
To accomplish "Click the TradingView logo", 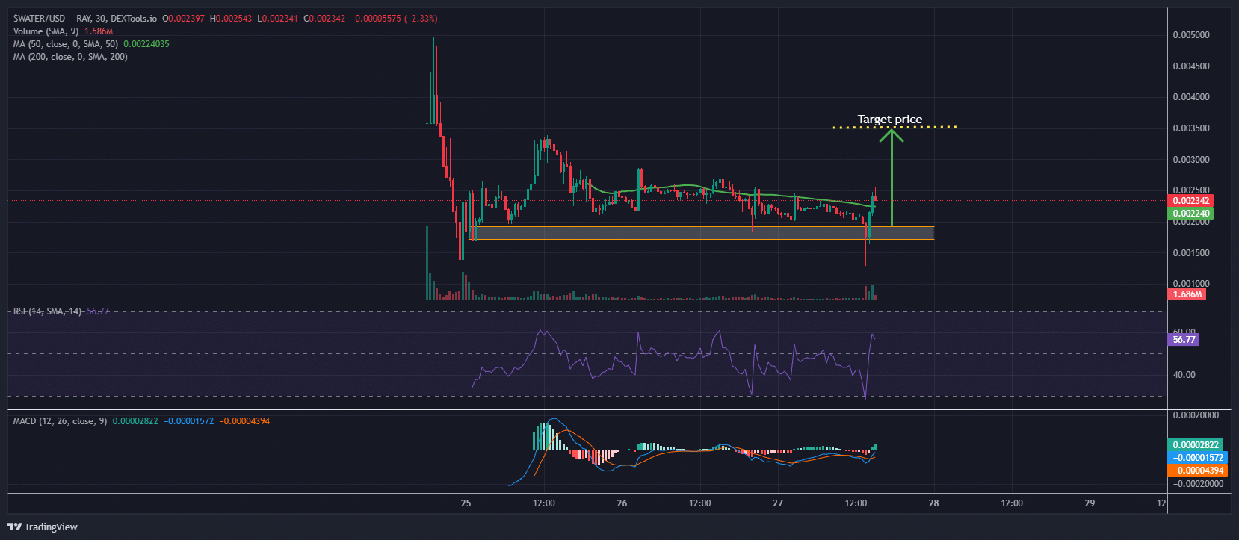I will point(43,527).
